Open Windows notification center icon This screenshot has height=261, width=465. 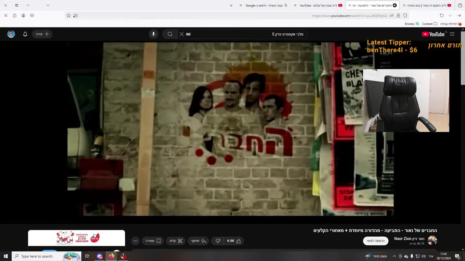coord(457,256)
